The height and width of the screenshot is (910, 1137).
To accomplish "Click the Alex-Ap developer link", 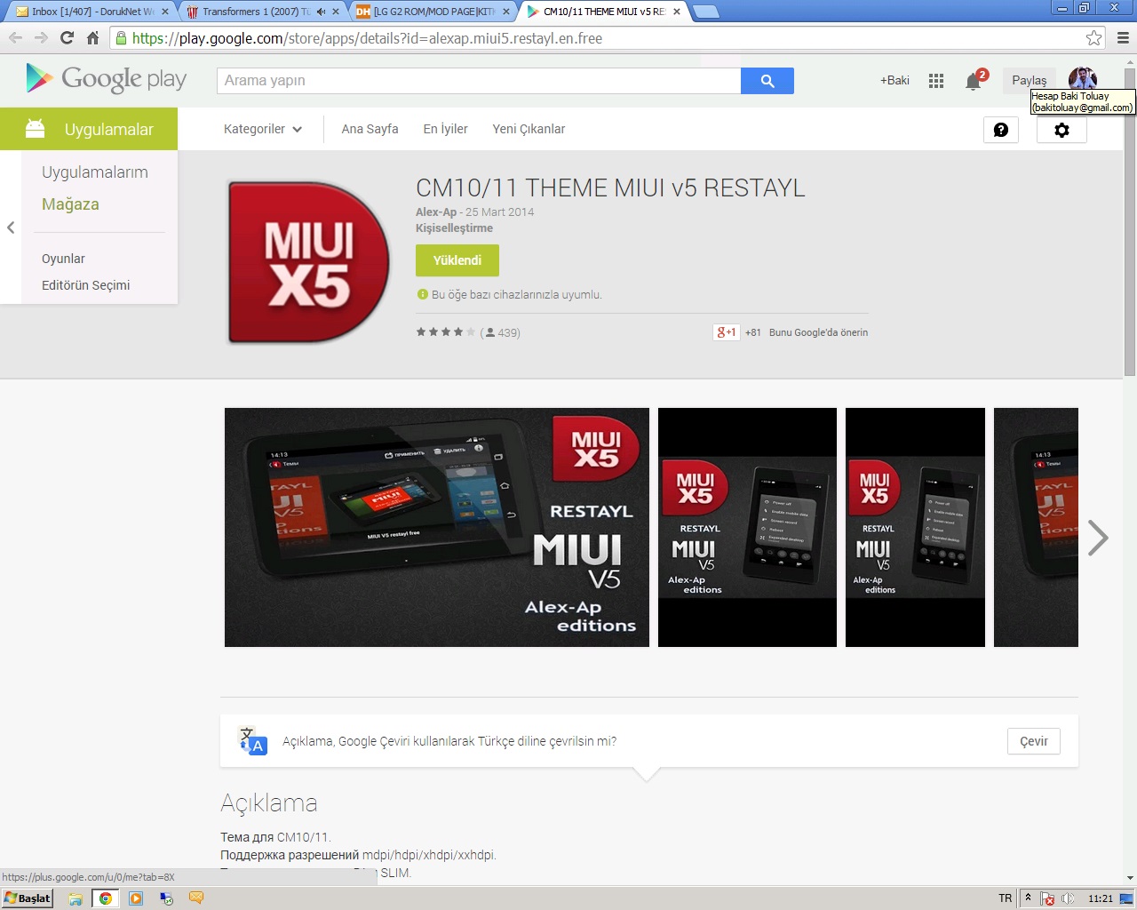I will (x=436, y=212).
